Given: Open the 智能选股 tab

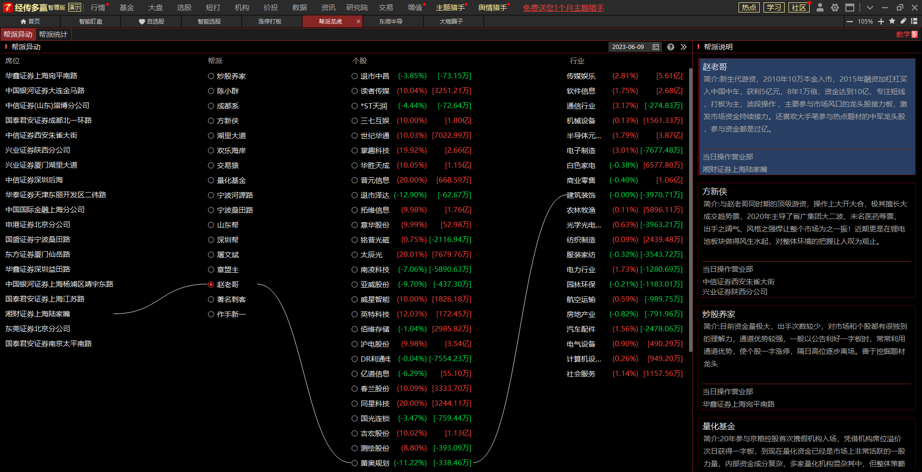Looking at the screenshot, I should (x=209, y=22).
